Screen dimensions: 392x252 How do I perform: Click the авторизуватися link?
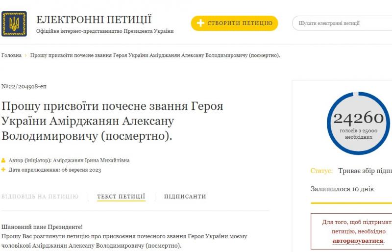[358, 241]
